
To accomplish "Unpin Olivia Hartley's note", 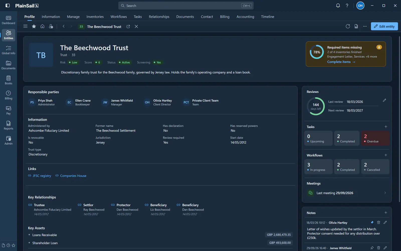I will click(x=372, y=222).
